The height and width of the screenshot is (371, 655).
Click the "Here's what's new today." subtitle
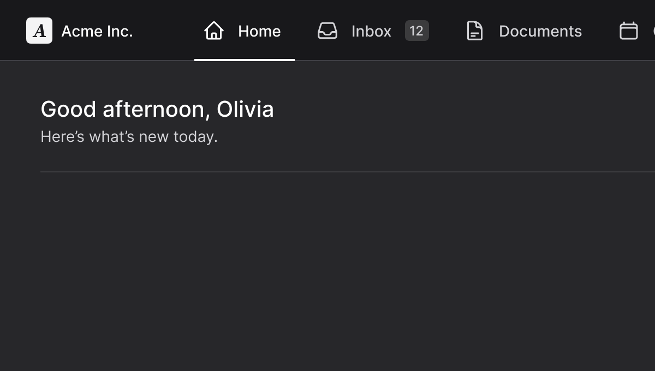click(x=129, y=136)
